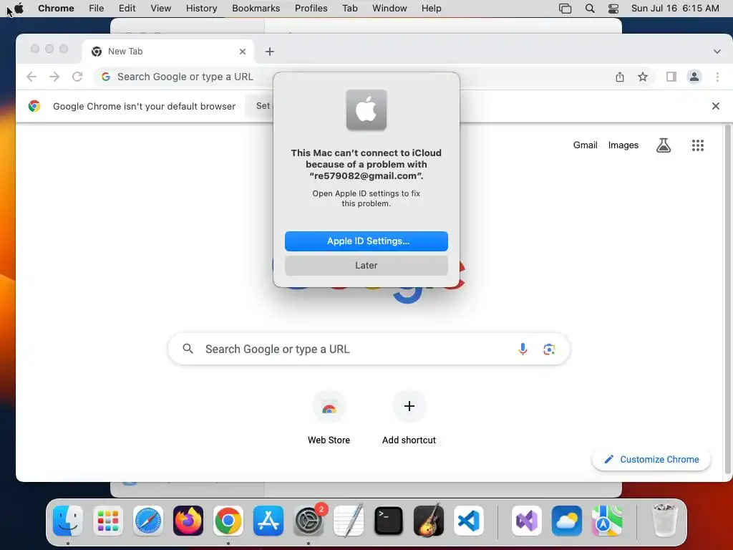Viewport: 733px width, 550px height.
Task: Open the Weather app from the Dock
Action: point(567,521)
